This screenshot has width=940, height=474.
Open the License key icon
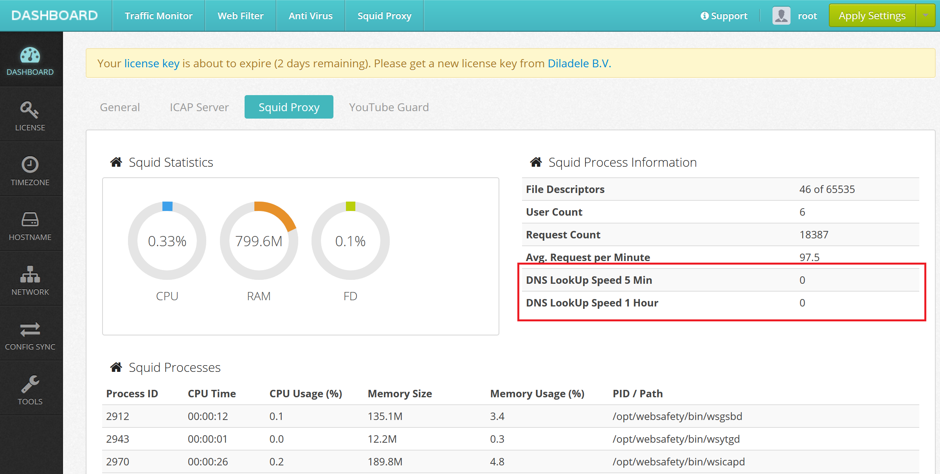tap(30, 110)
